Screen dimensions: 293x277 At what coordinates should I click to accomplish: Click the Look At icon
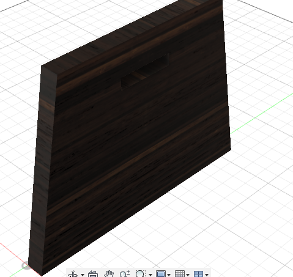pos(93,274)
